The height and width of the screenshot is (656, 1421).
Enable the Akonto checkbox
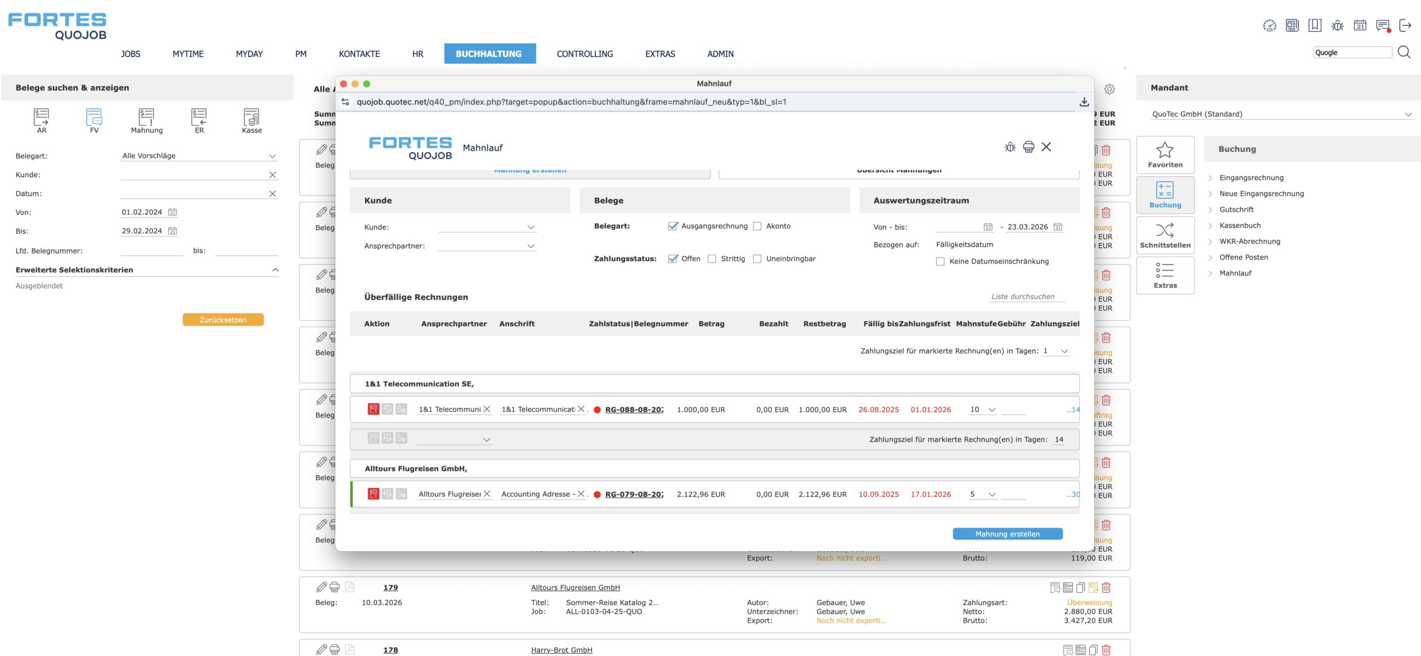[x=757, y=226]
